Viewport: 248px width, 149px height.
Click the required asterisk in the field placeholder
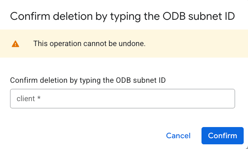tap(39, 99)
